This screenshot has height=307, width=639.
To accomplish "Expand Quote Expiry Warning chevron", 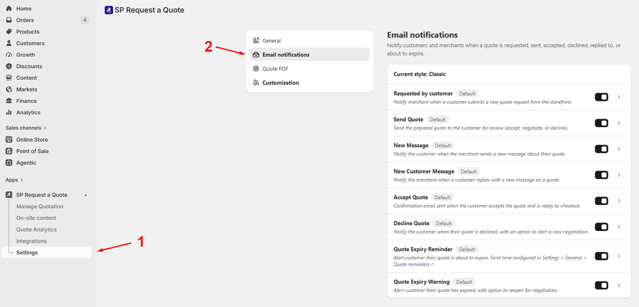I will pos(619,285).
